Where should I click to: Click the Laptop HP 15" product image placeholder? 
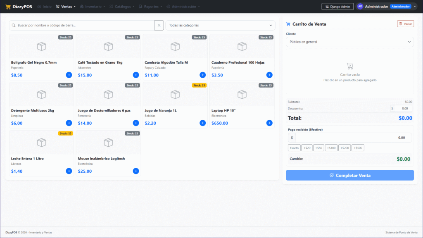point(242,95)
